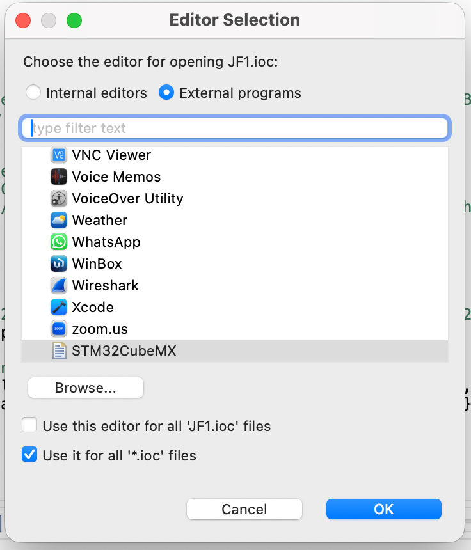Uncheck use it for all '*.ioc' files
471x550 pixels.
tap(29, 455)
